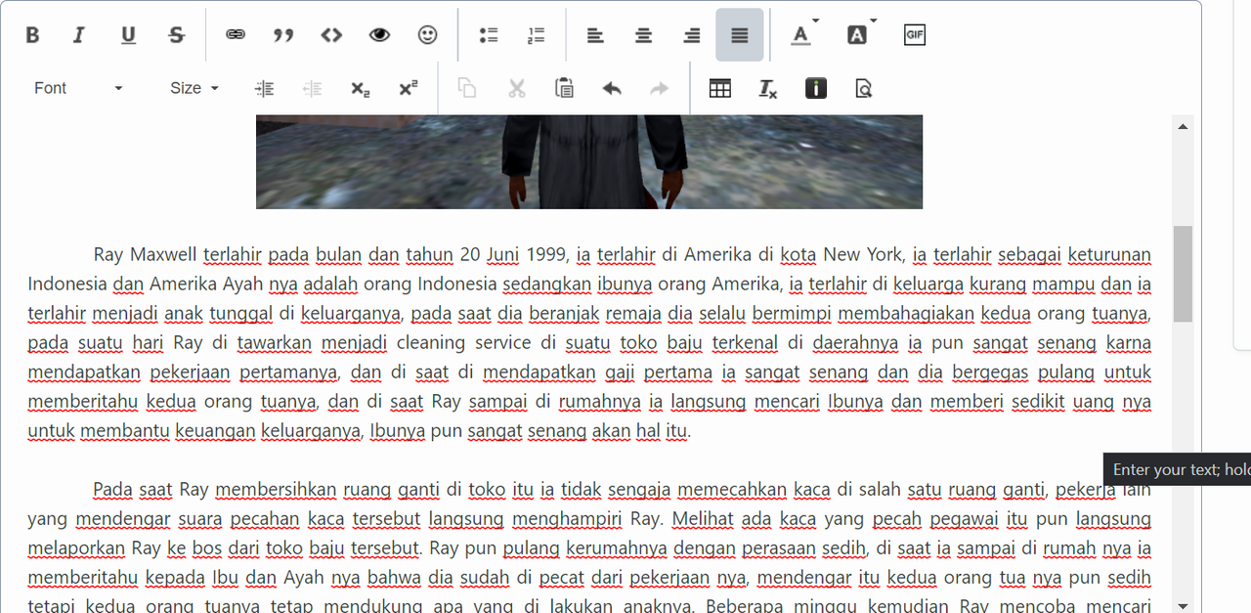
Task: Toggle strikethrough formatting
Action: click(x=177, y=35)
